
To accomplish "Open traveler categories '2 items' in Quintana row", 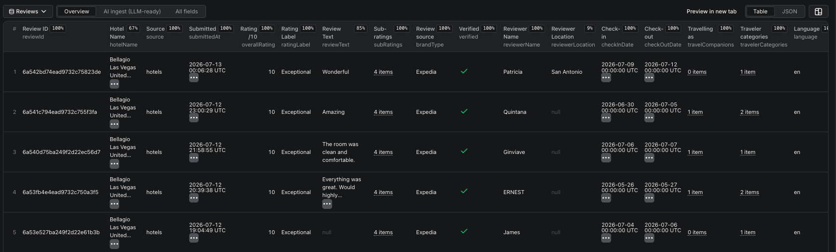I will [750, 112].
